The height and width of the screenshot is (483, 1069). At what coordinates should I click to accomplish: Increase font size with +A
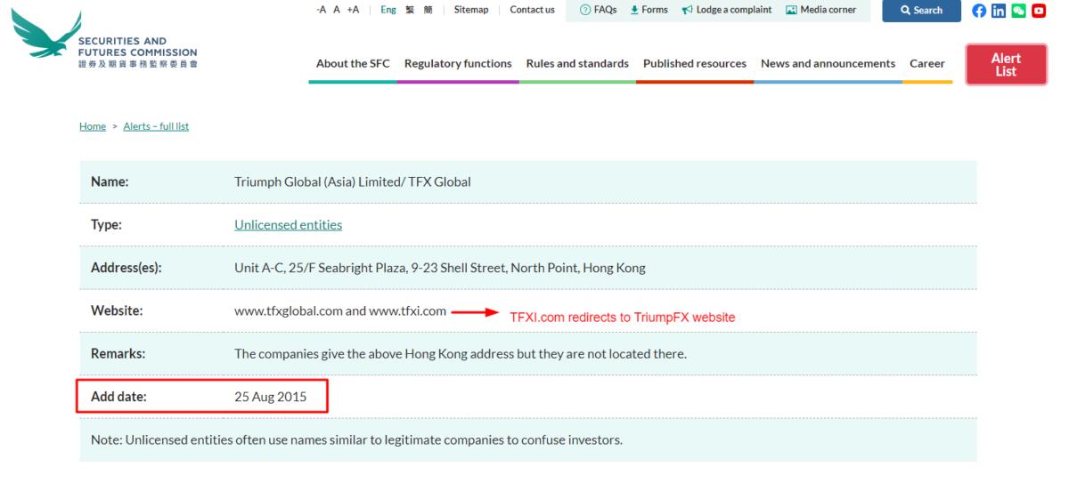(353, 10)
